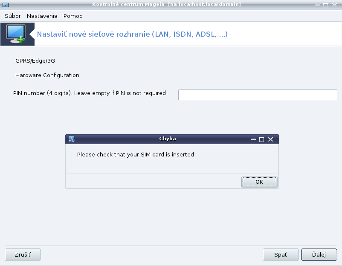The height and width of the screenshot is (266, 342).
Task: Click the main window title bar icon
Action: coord(6,5)
